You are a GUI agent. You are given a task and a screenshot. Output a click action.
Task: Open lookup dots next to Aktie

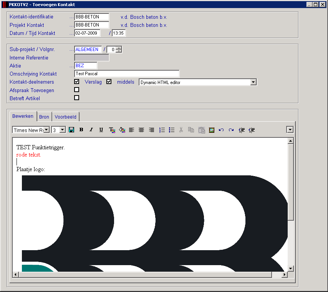71,66
